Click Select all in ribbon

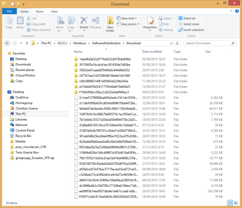(189, 18)
